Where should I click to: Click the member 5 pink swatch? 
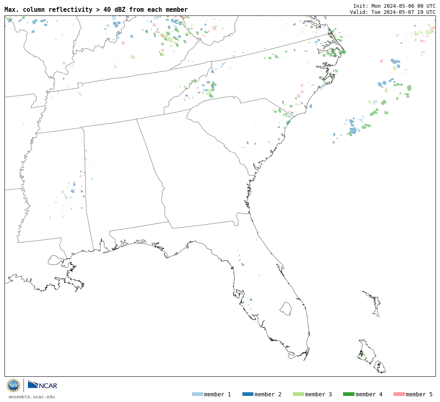click(399, 394)
